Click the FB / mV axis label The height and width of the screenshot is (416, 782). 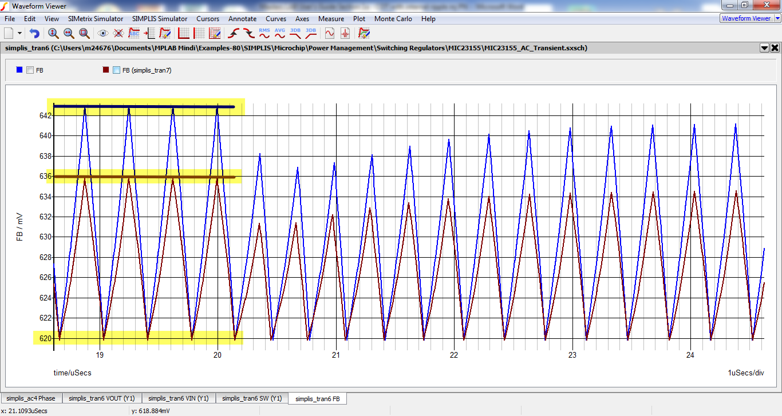[x=19, y=227]
